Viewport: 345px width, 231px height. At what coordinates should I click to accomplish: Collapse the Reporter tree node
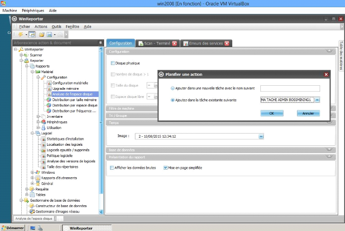point(21,60)
